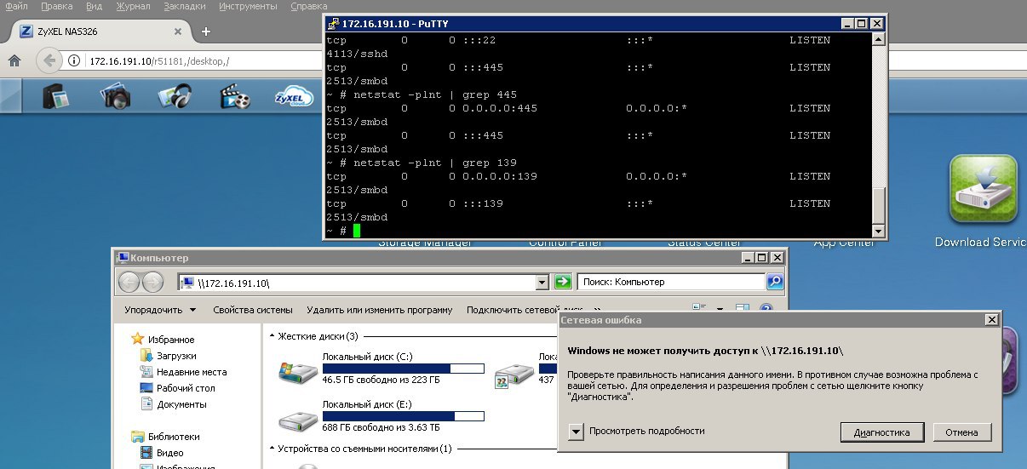The width and height of the screenshot is (1027, 469).
Task: Select Видео in navigation pane
Action: tap(162, 453)
